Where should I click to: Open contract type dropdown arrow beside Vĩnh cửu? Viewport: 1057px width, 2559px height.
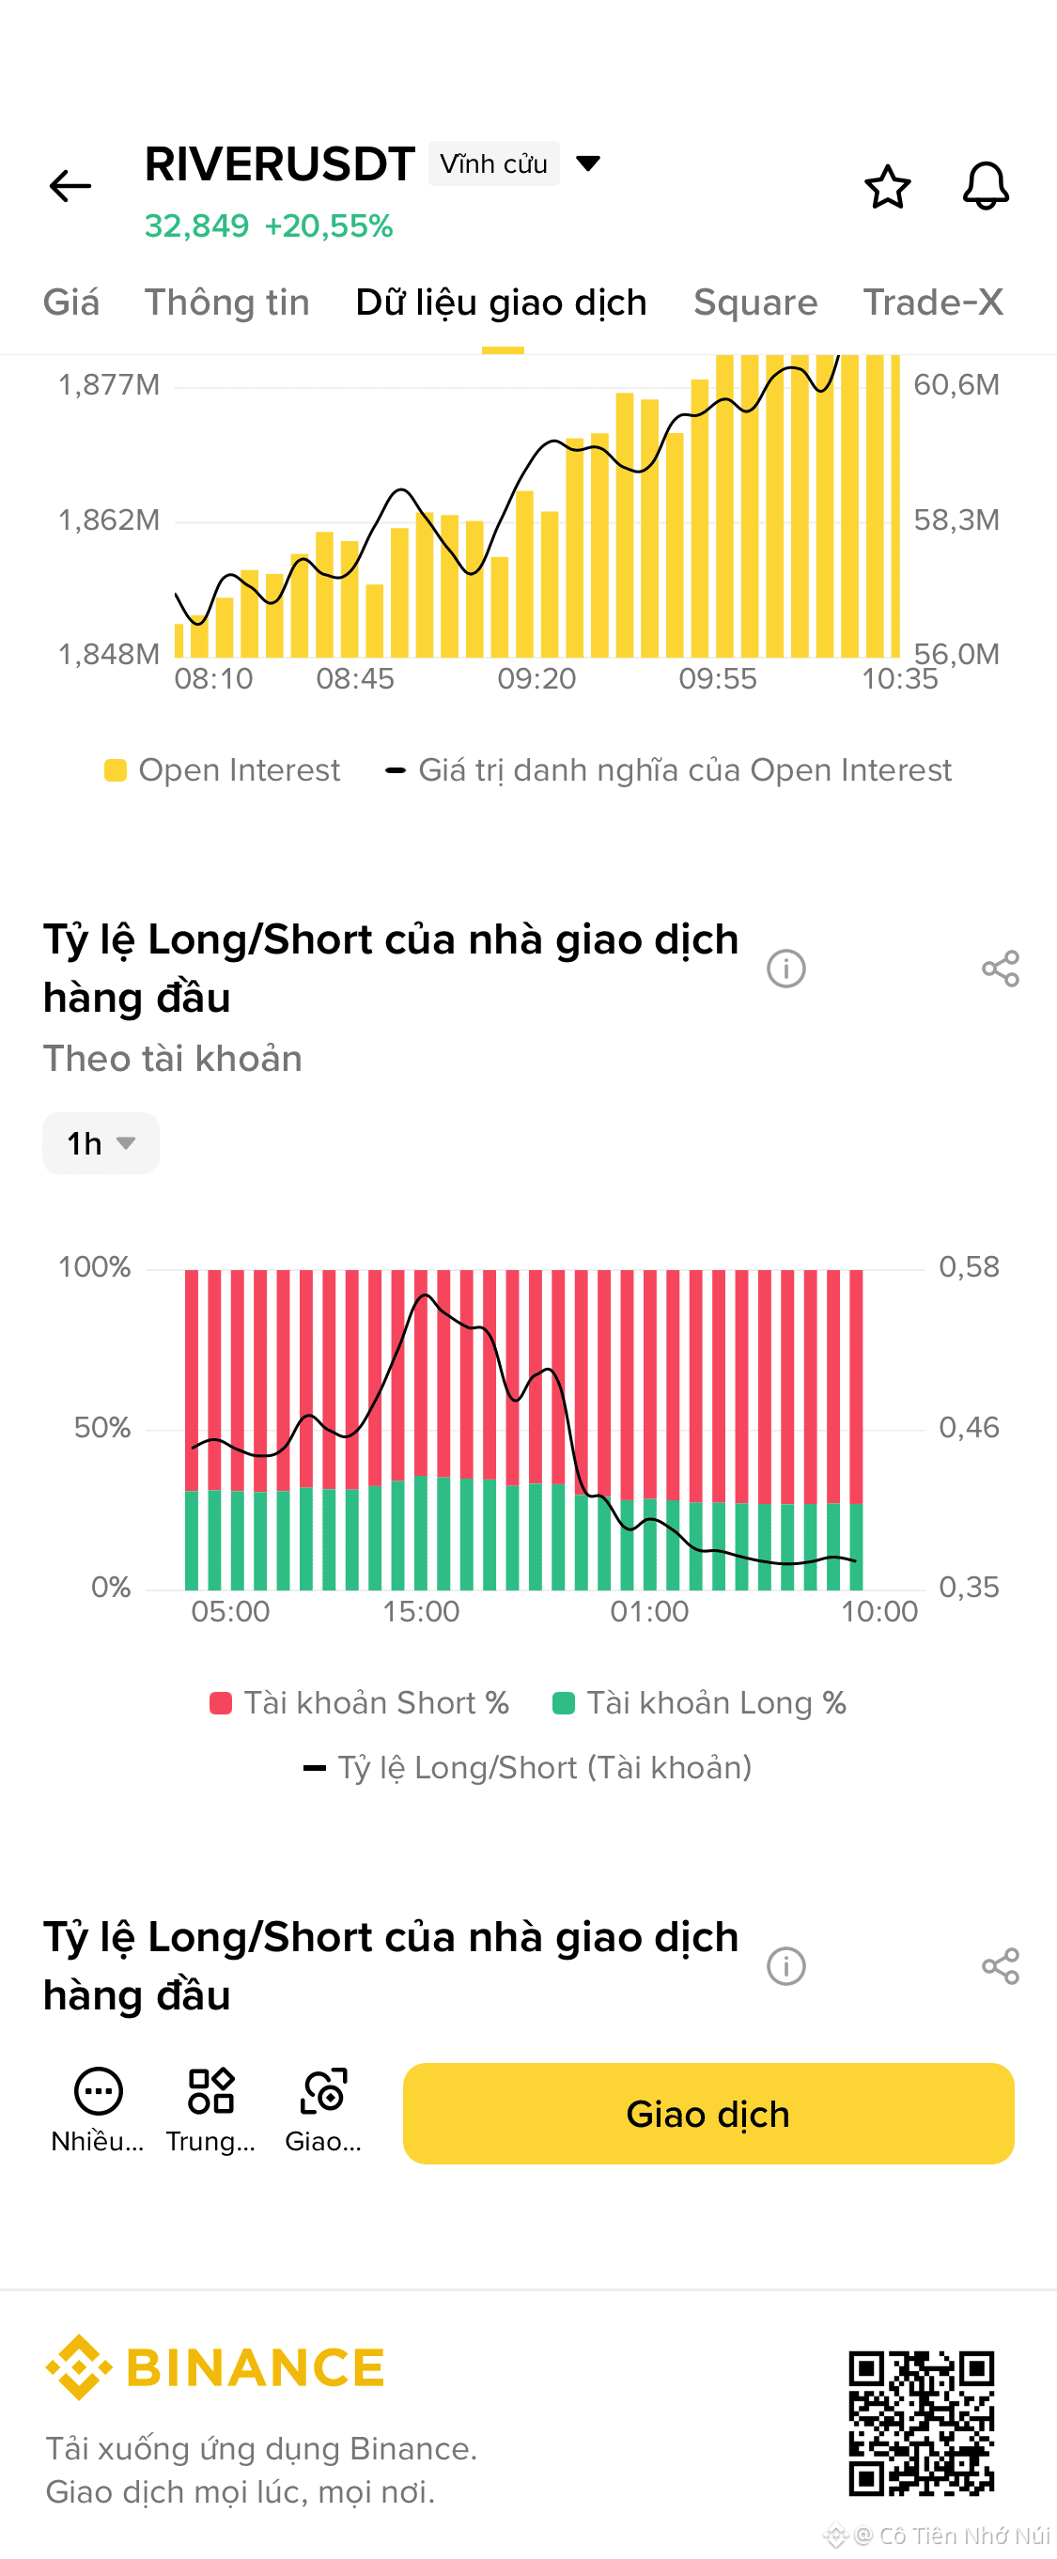588,163
